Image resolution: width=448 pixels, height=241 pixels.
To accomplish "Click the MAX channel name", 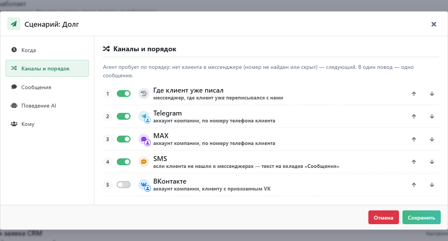I will 161,136.
